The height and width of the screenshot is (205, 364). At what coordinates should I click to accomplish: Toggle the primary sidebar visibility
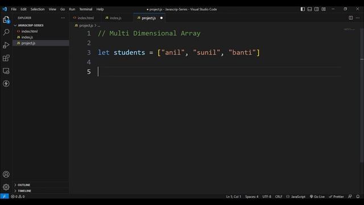click(x=303, y=9)
